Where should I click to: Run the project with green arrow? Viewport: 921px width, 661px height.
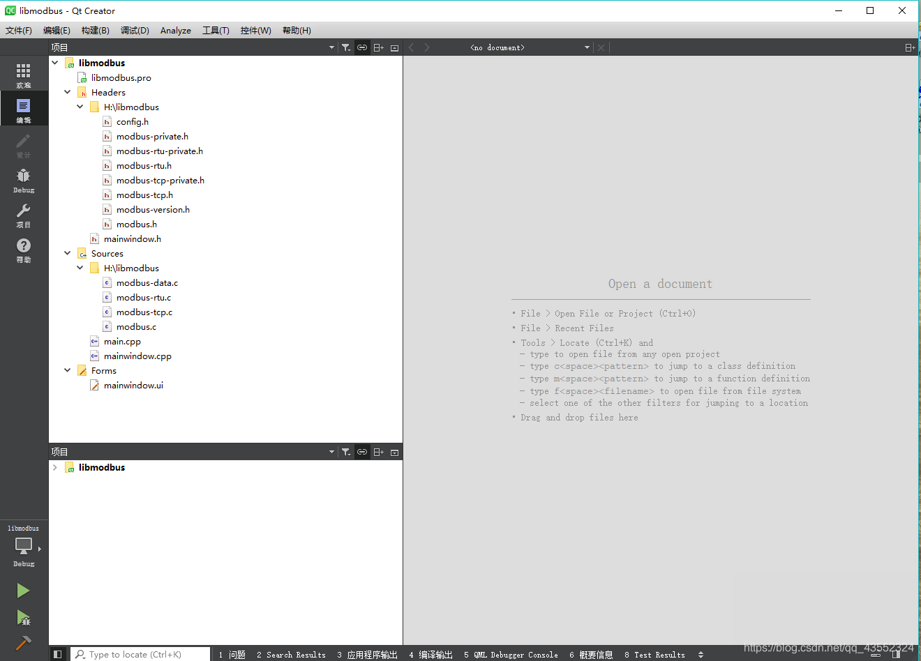pos(23,591)
